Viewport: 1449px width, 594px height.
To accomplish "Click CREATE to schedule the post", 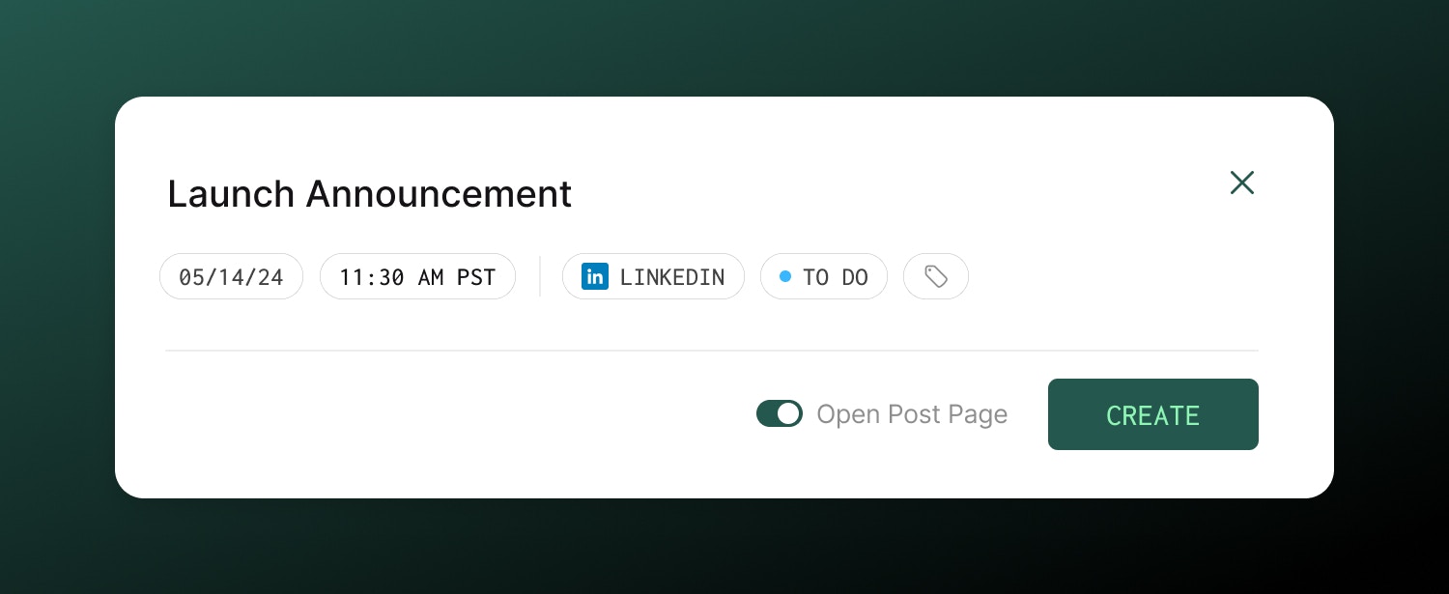I will pyautogui.click(x=1152, y=414).
